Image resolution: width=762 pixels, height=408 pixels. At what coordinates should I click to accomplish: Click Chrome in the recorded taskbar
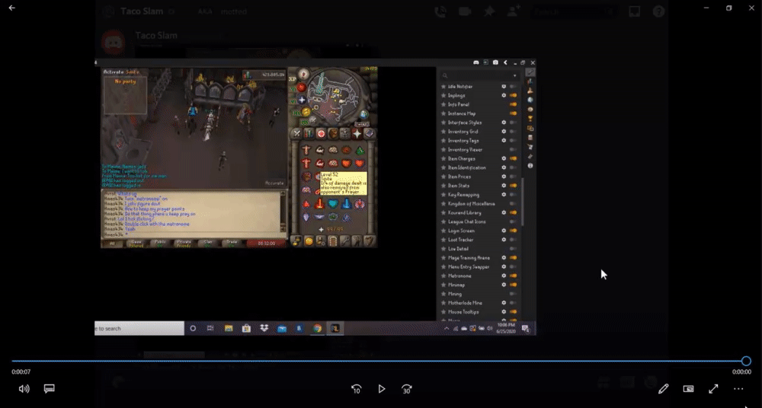(x=317, y=328)
